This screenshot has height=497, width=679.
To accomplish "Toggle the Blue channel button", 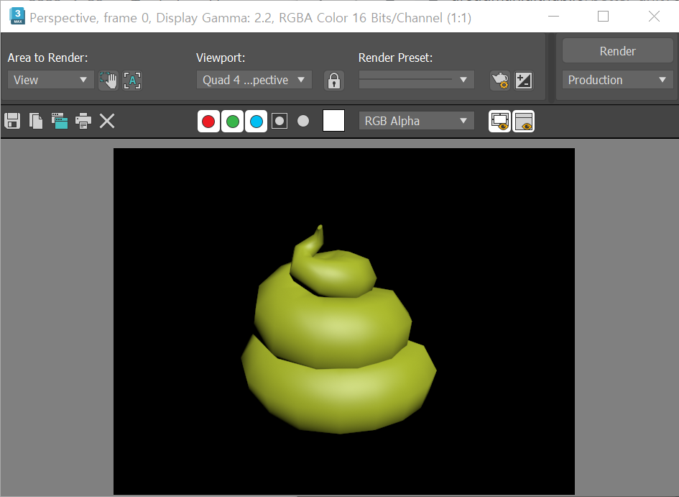I will [x=257, y=122].
